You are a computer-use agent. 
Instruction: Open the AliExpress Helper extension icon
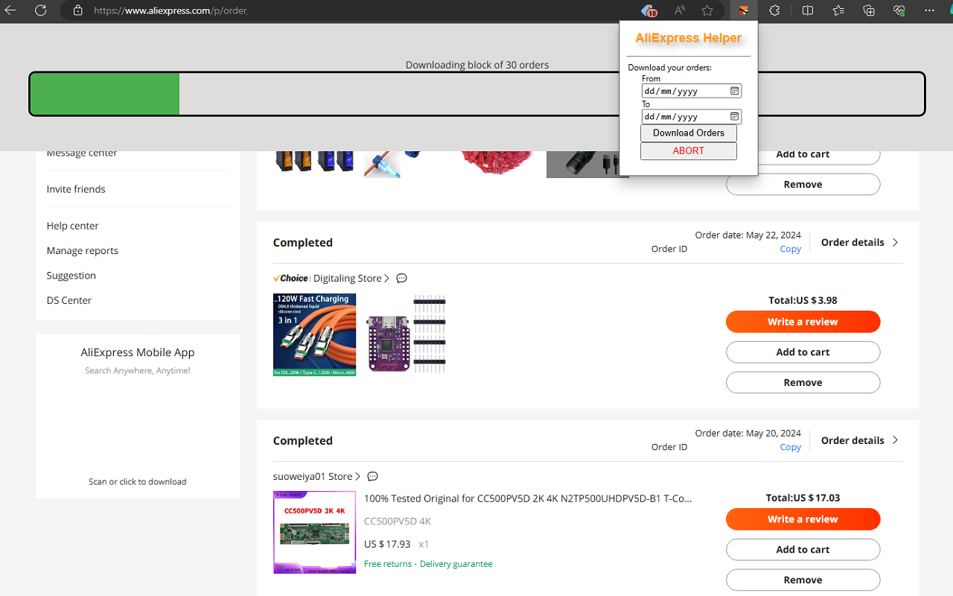click(743, 10)
